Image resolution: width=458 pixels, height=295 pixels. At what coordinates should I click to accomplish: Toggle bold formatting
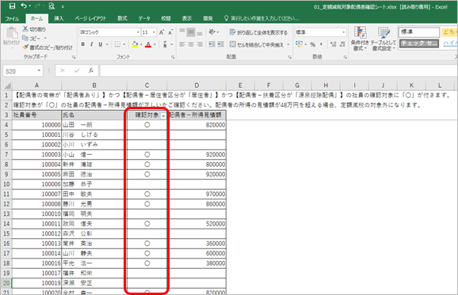(x=83, y=44)
